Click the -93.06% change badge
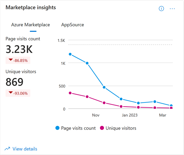The width and height of the screenshot is (184, 155). pyautogui.click(x=18, y=93)
